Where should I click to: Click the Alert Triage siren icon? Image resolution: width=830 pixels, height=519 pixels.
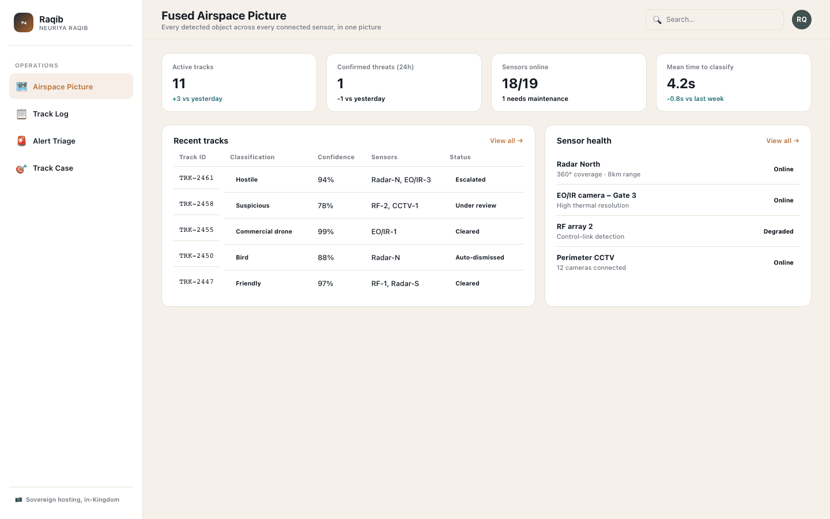21,141
